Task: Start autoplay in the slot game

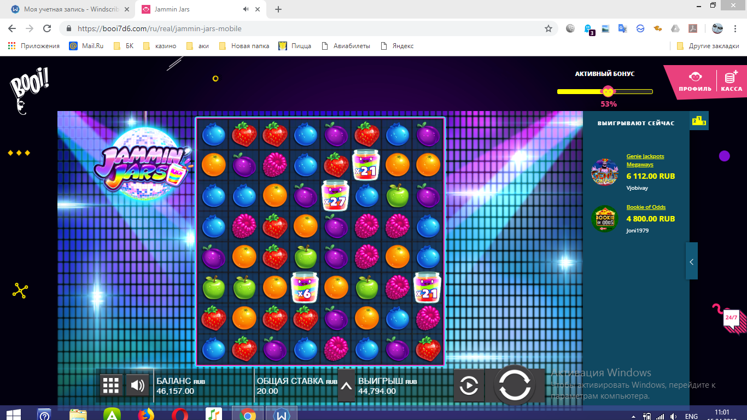Action: pos(469,386)
